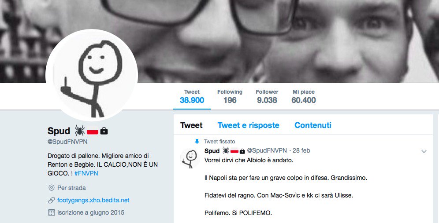Screen dimensions: 439x223
Task: Click the padlock icon beside profile name
Action: click(x=104, y=131)
